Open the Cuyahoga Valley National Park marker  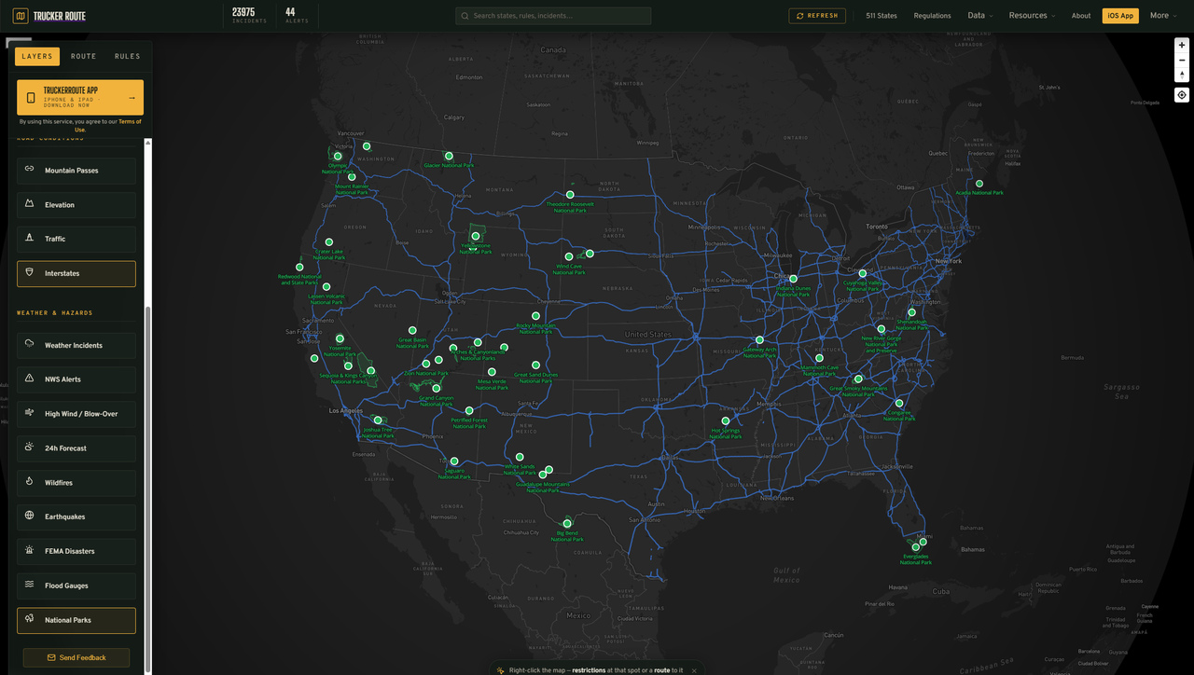[x=863, y=274]
